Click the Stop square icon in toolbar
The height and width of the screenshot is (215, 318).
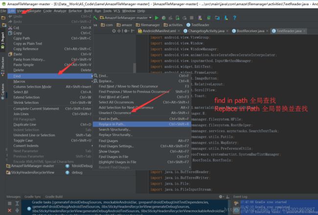[191, 18]
